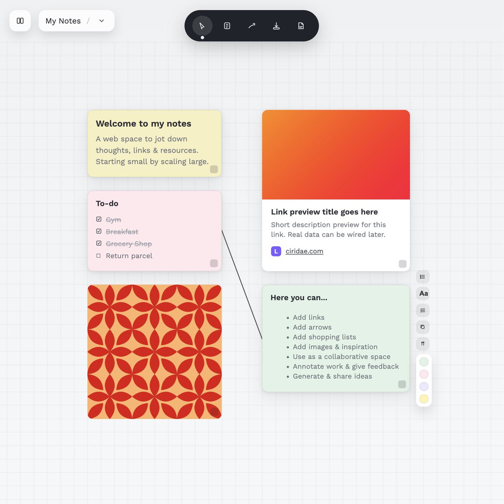The height and width of the screenshot is (504, 504).
Task: Click the Add arrows bullet
Action: (312, 327)
